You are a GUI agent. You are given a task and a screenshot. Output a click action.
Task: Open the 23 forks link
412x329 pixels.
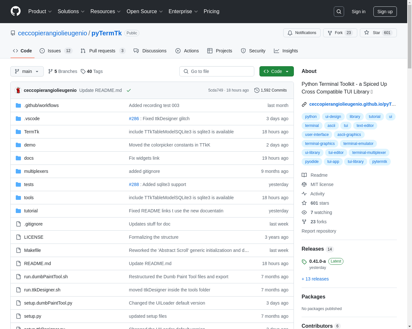coord(314,222)
